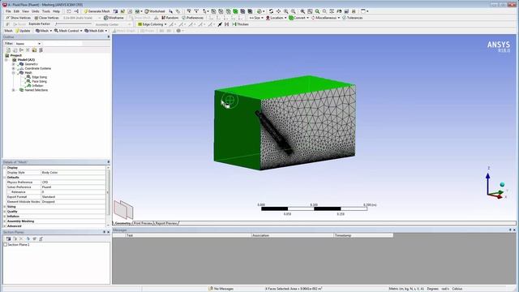This screenshot has width=519, height=292.
Task: Click the outline sort icon
Action: [41, 50]
